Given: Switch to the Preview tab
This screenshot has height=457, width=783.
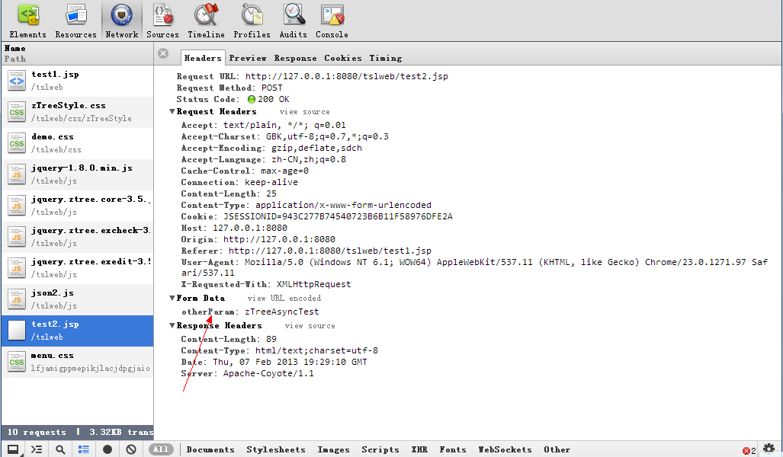Looking at the screenshot, I should pyautogui.click(x=248, y=58).
